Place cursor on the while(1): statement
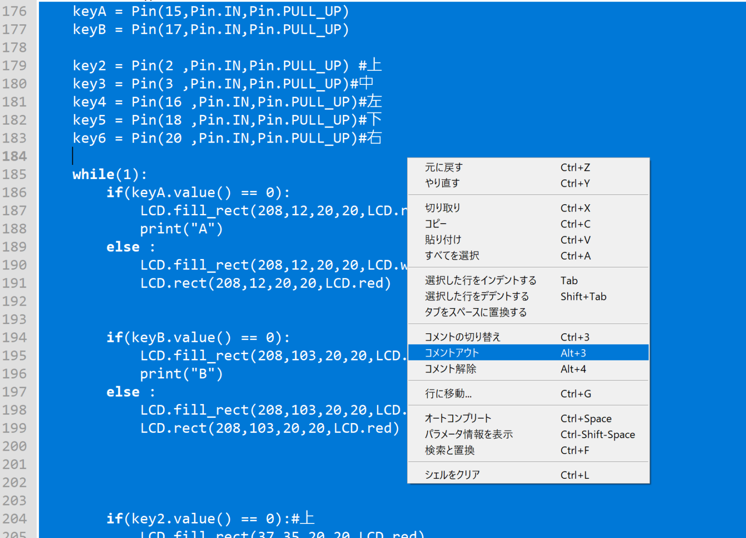 (109, 174)
